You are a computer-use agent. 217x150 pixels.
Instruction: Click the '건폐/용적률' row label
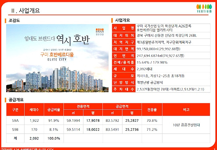124,62
